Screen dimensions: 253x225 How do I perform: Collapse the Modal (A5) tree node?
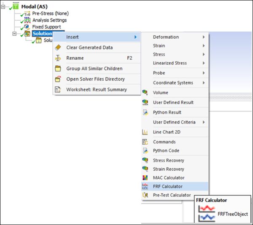tap(3, 7)
